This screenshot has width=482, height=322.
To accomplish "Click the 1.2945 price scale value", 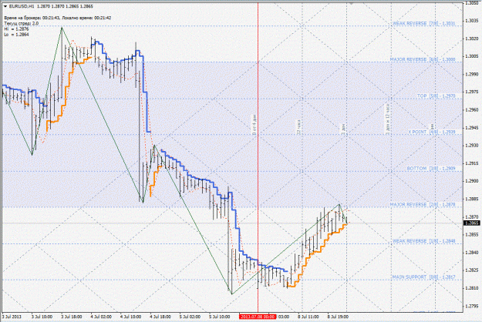I will click(471, 127).
